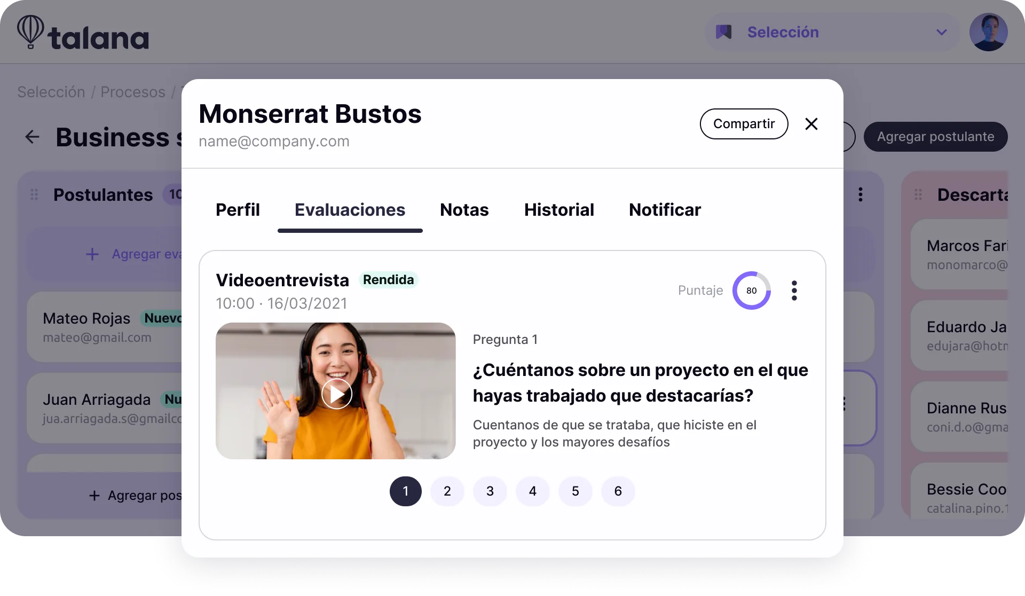Select question page 1
The width and height of the screenshot is (1025, 596).
click(x=406, y=491)
